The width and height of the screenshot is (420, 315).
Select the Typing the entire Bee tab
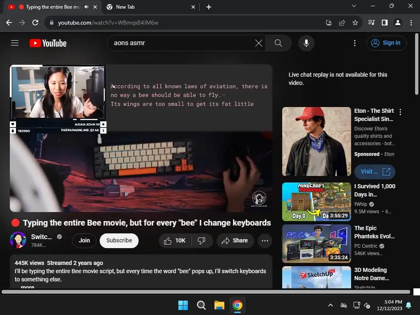(x=53, y=7)
